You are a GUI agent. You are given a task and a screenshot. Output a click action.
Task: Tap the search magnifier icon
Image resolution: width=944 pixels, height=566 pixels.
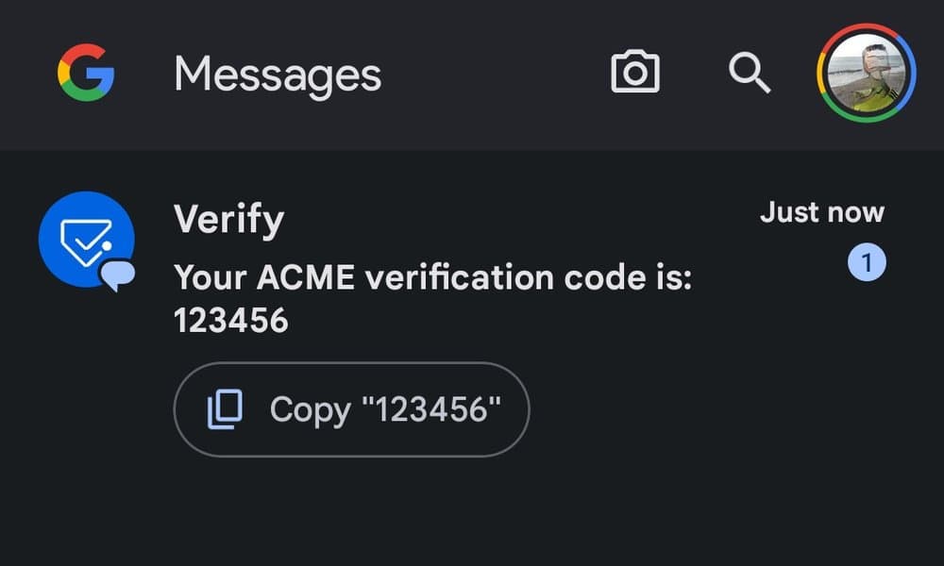749,74
